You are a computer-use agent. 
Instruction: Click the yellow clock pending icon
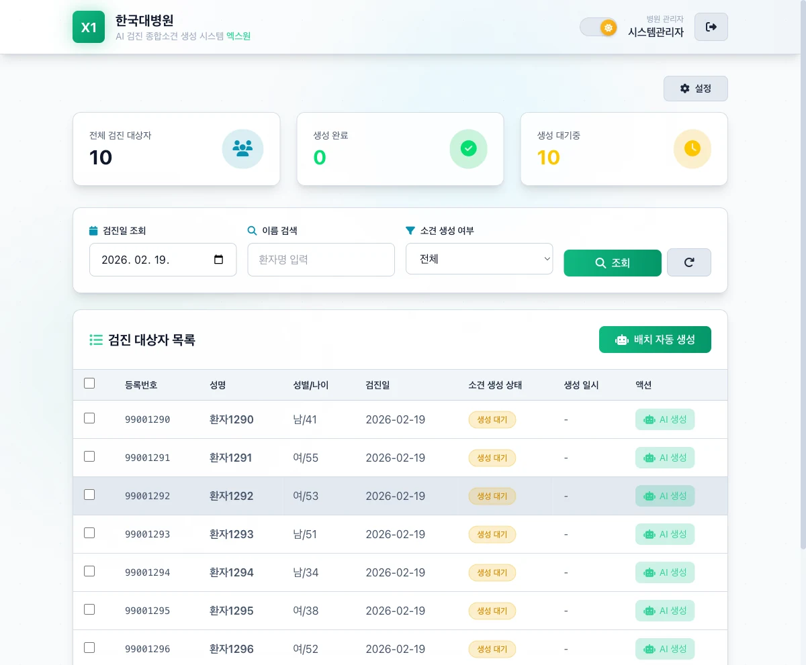click(x=692, y=148)
